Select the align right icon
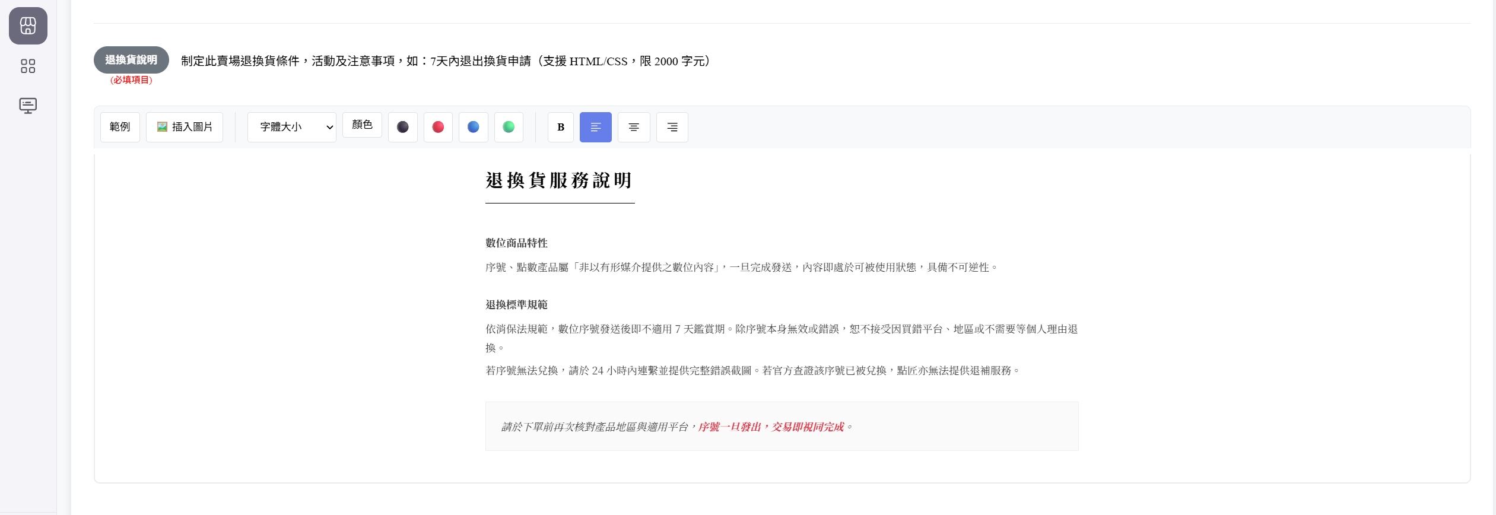 click(x=672, y=127)
